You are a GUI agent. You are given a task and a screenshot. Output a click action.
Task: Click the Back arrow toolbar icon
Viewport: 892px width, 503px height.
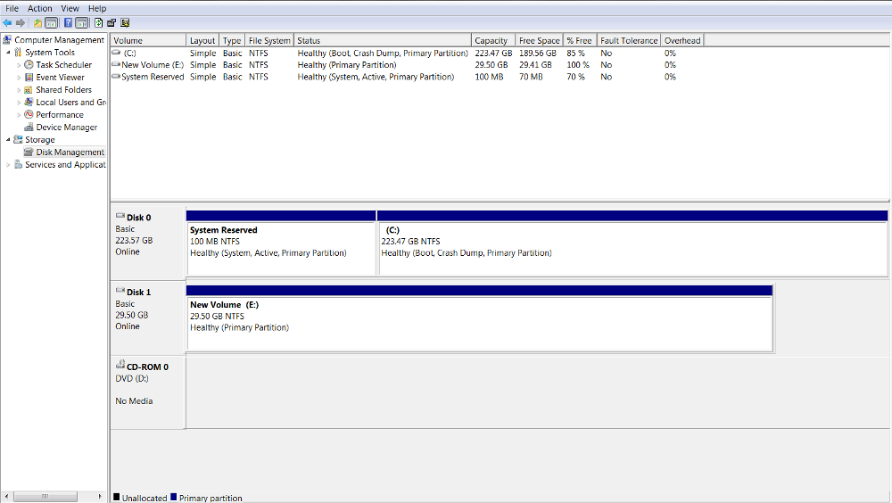click(7, 22)
